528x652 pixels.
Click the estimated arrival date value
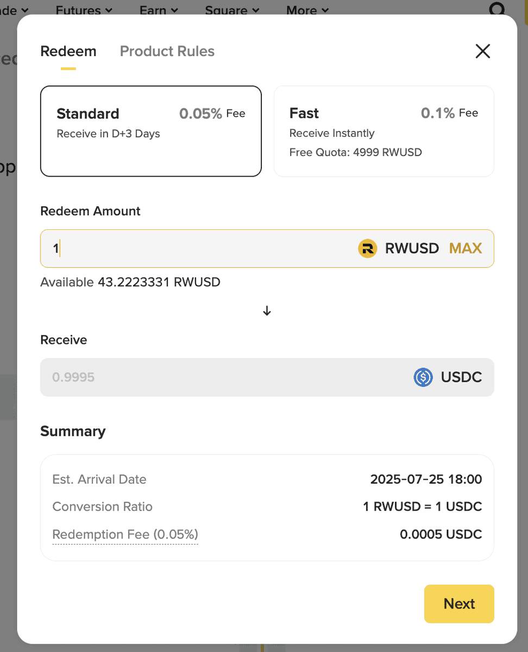click(426, 479)
